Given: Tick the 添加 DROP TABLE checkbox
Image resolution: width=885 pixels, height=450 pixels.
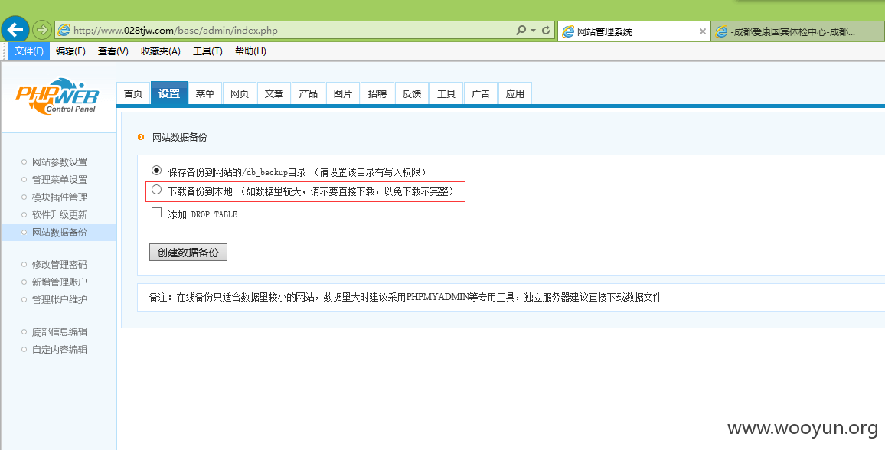Looking at the screenshot, I should pos(156,213).
